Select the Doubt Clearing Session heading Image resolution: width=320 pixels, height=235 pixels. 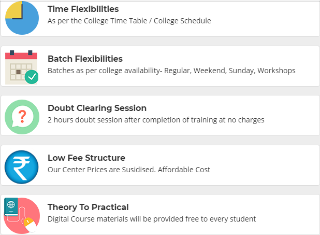point(97,108)
